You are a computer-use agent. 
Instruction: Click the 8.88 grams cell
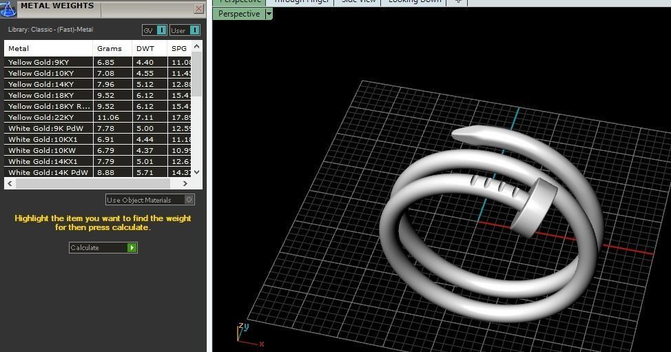[x=112, y=172]
